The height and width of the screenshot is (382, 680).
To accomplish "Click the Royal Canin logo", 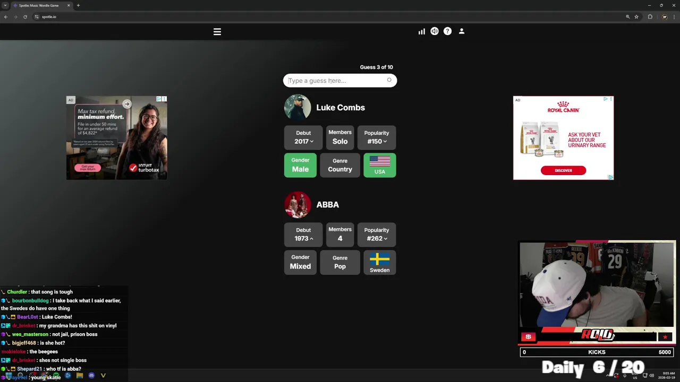I will click(x=563, y=107).
